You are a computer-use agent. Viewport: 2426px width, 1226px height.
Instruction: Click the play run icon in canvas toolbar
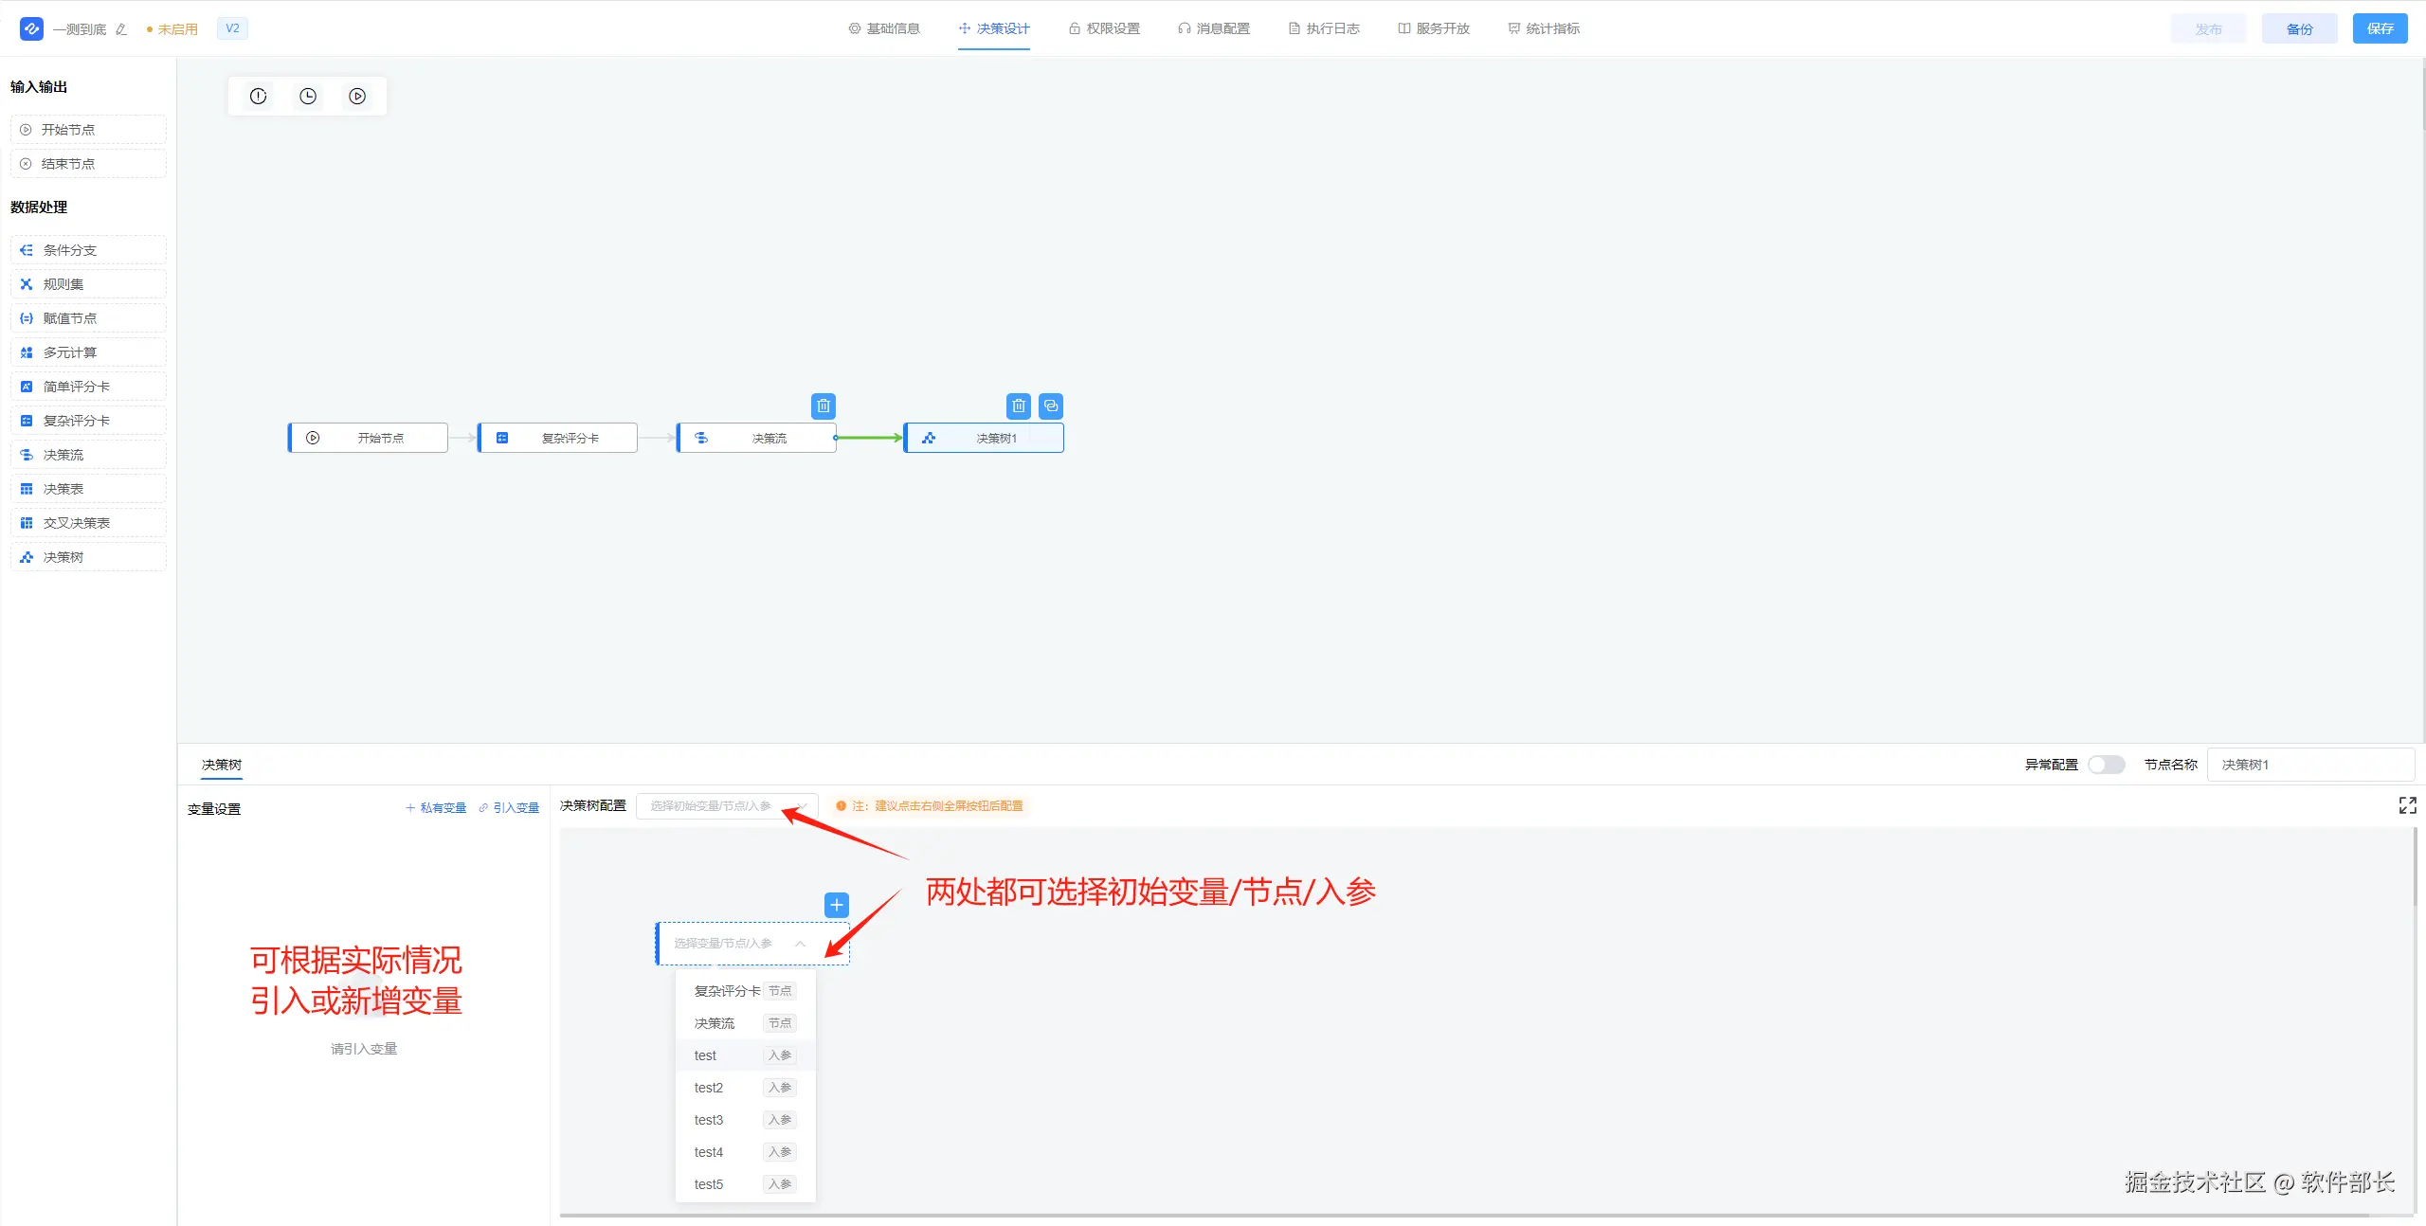357,96
